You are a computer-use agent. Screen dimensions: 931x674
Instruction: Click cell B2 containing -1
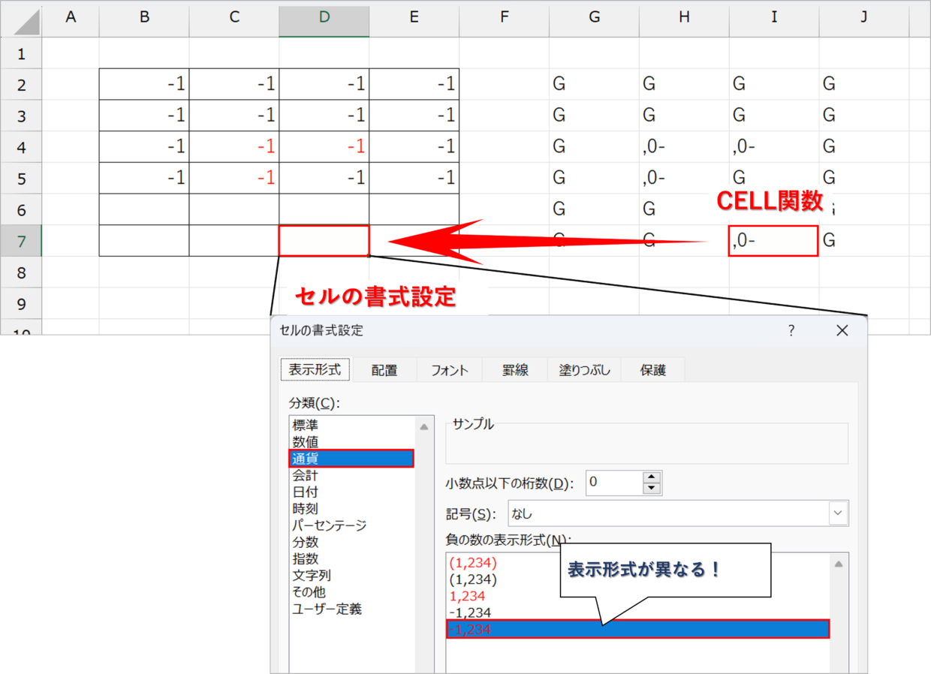(x=144, y=85)
